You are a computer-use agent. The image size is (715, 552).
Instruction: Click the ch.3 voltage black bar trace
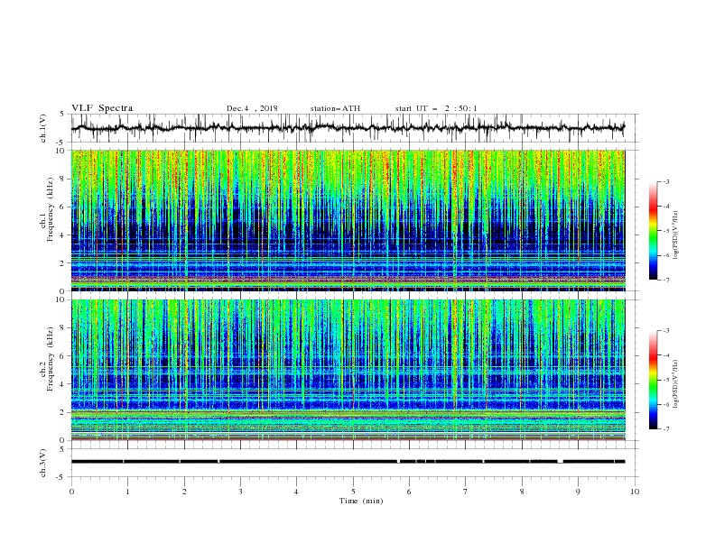(348, 462)
